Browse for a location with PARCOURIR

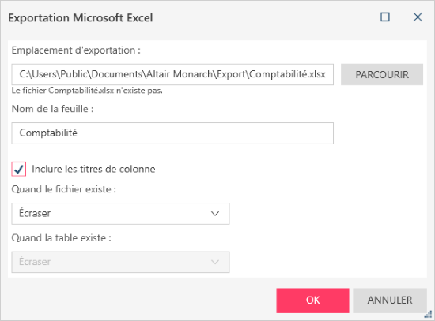[x=382, y=74]
